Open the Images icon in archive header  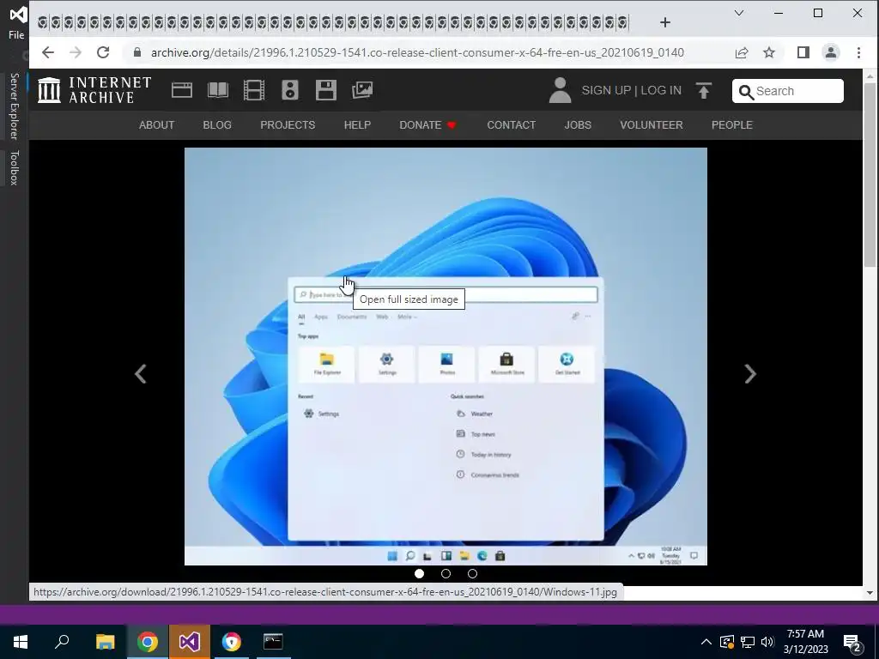pos(362,90)
